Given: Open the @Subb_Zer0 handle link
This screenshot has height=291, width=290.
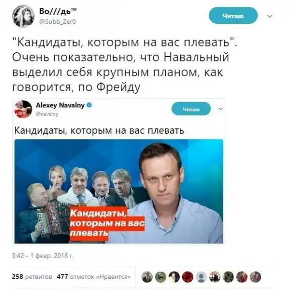Looking at the screenshot, I should (x=58, y=22).
